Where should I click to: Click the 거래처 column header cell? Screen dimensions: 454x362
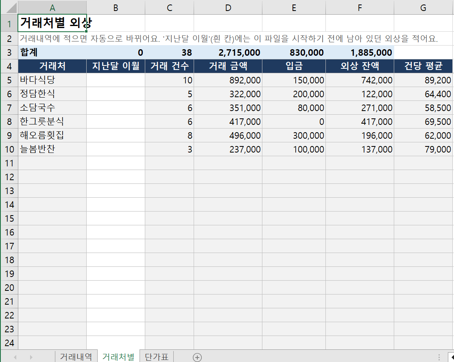click(x=52, y=66)
